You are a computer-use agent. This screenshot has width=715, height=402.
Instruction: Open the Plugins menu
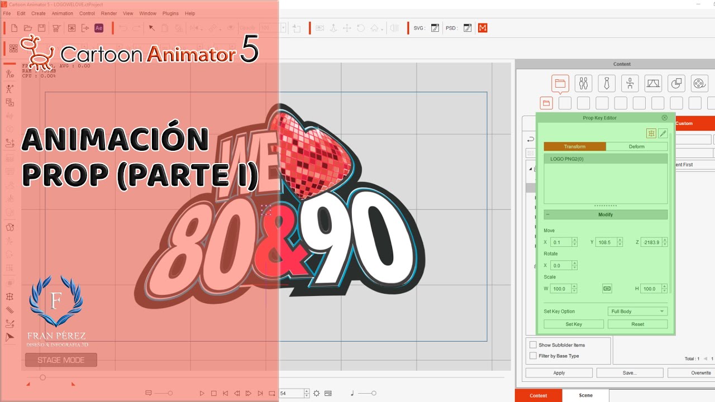(x=170, y=13)
